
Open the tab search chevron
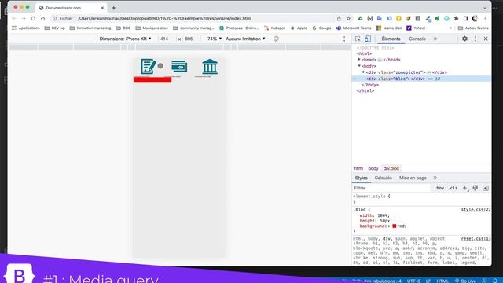485,8
